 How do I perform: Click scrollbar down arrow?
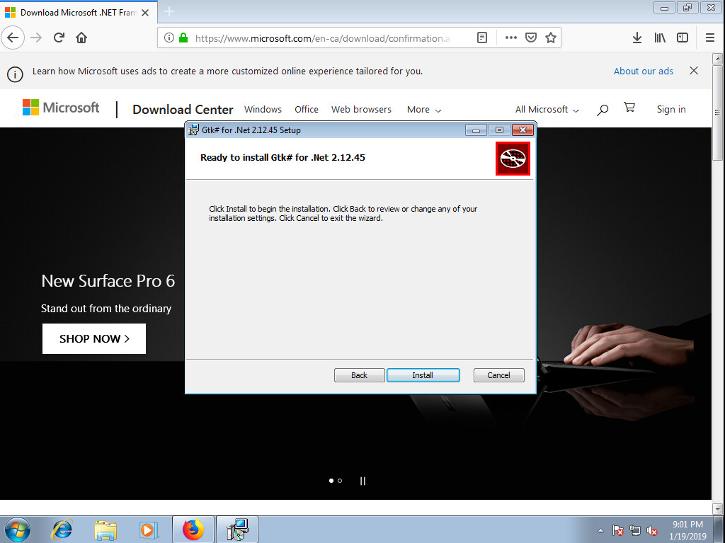(718, 509)
